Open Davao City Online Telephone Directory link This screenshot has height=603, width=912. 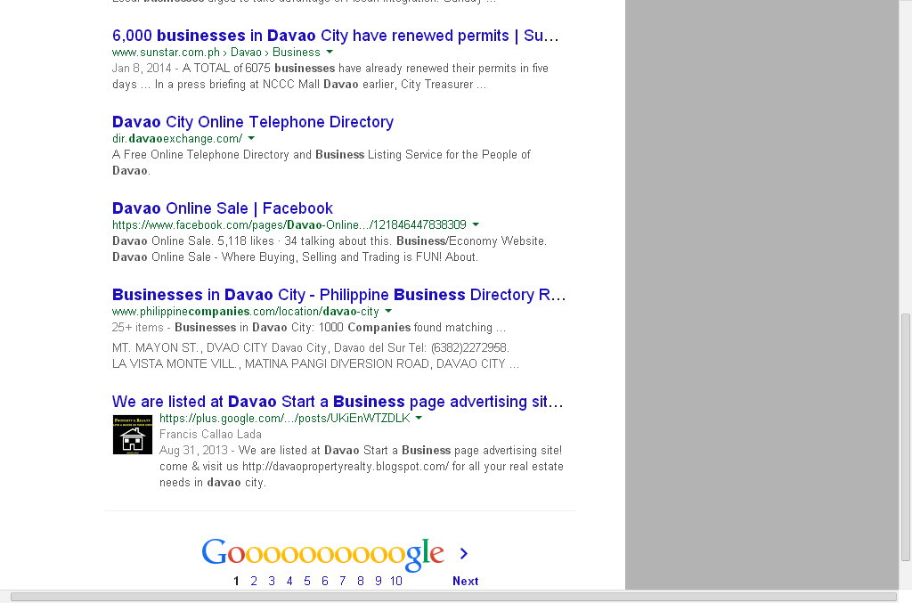pos(253,122)
